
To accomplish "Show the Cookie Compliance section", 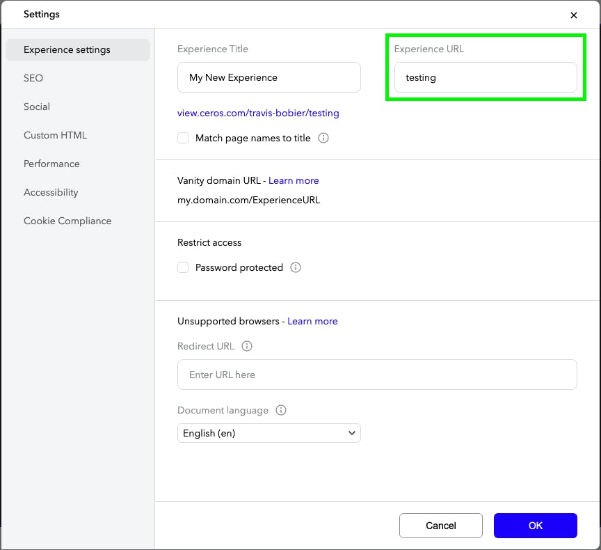I will (x=67, y=221).
